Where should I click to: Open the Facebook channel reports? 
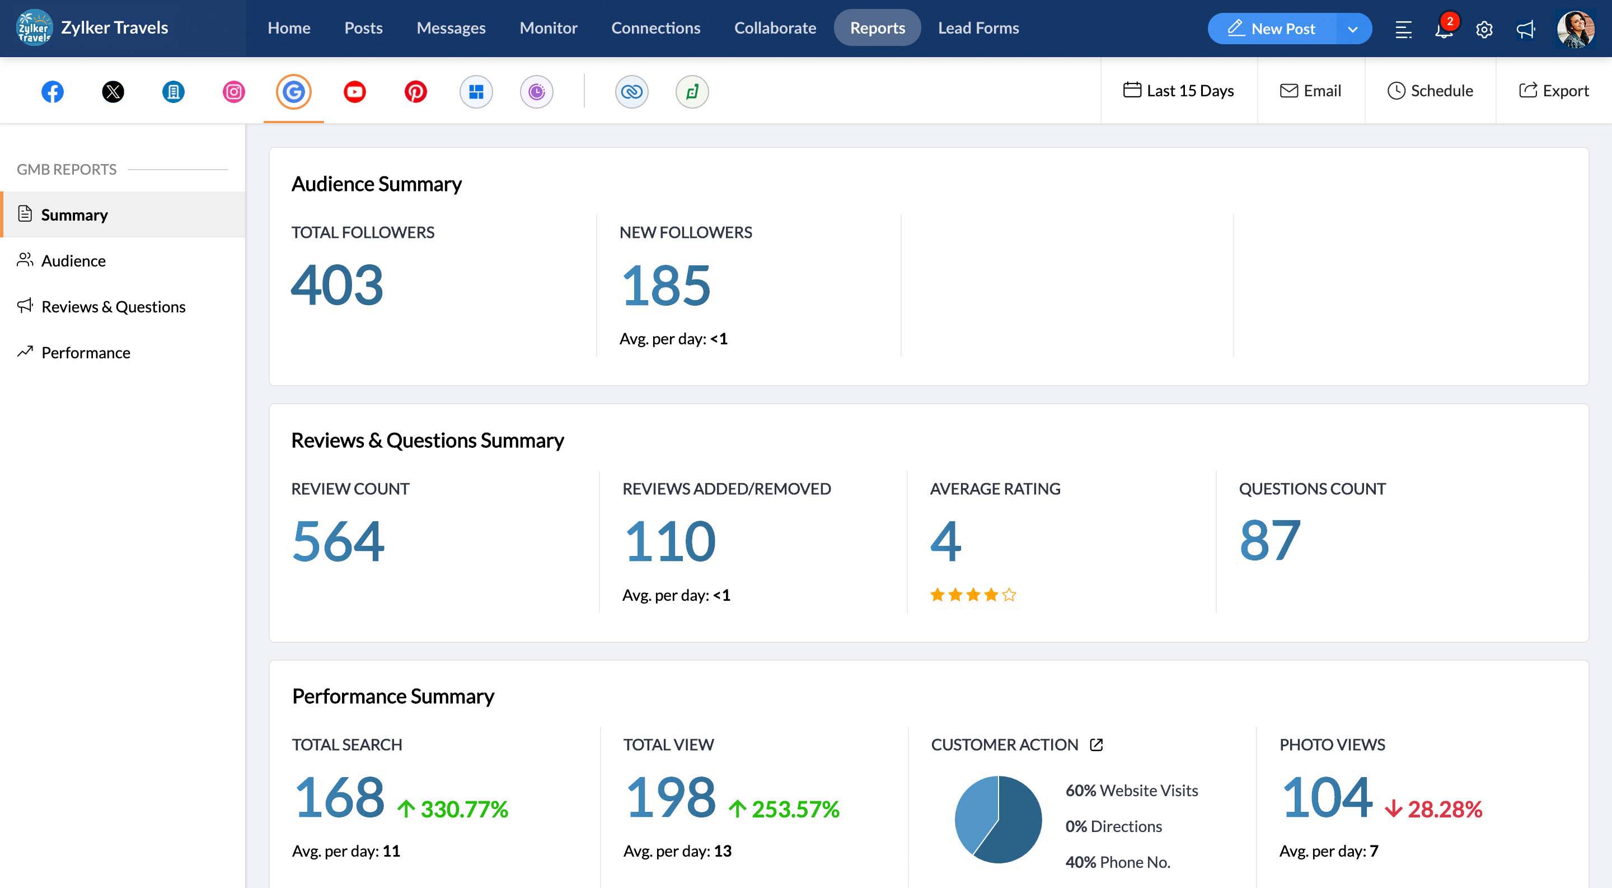click(x=53, y=92)
